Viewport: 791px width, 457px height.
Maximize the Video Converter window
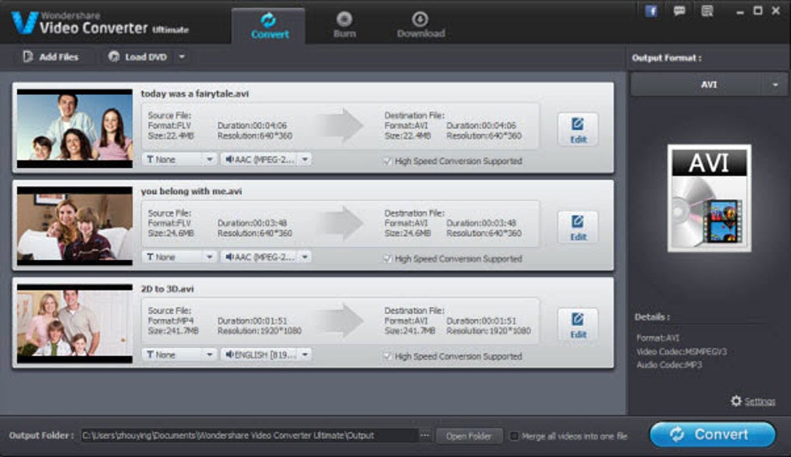pyautogui.click(x=758, y=11)
